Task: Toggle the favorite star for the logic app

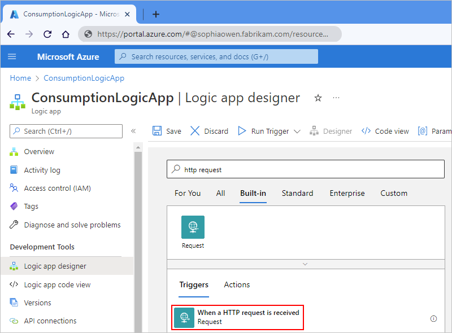Action: coord(318,98)
